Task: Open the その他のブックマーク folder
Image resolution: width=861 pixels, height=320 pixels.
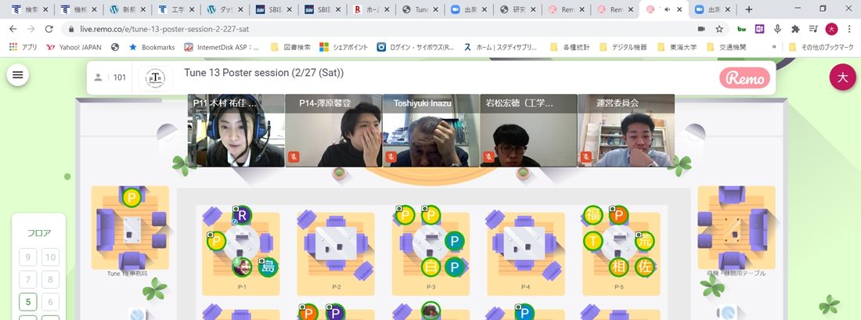Action: (821, 47)
